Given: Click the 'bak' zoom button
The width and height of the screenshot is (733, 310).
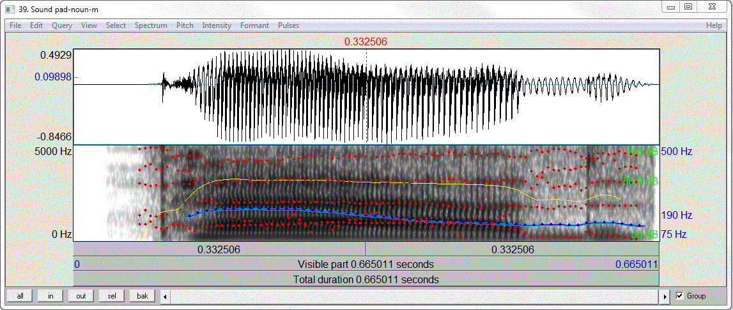Looking at the screenshot, I should click(143, 296).
